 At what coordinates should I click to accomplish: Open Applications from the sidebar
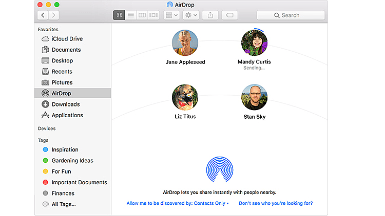[x=67, y=115]
